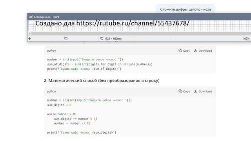
Task: Click the Copy icon in second python block
Action: click(180, 91)
